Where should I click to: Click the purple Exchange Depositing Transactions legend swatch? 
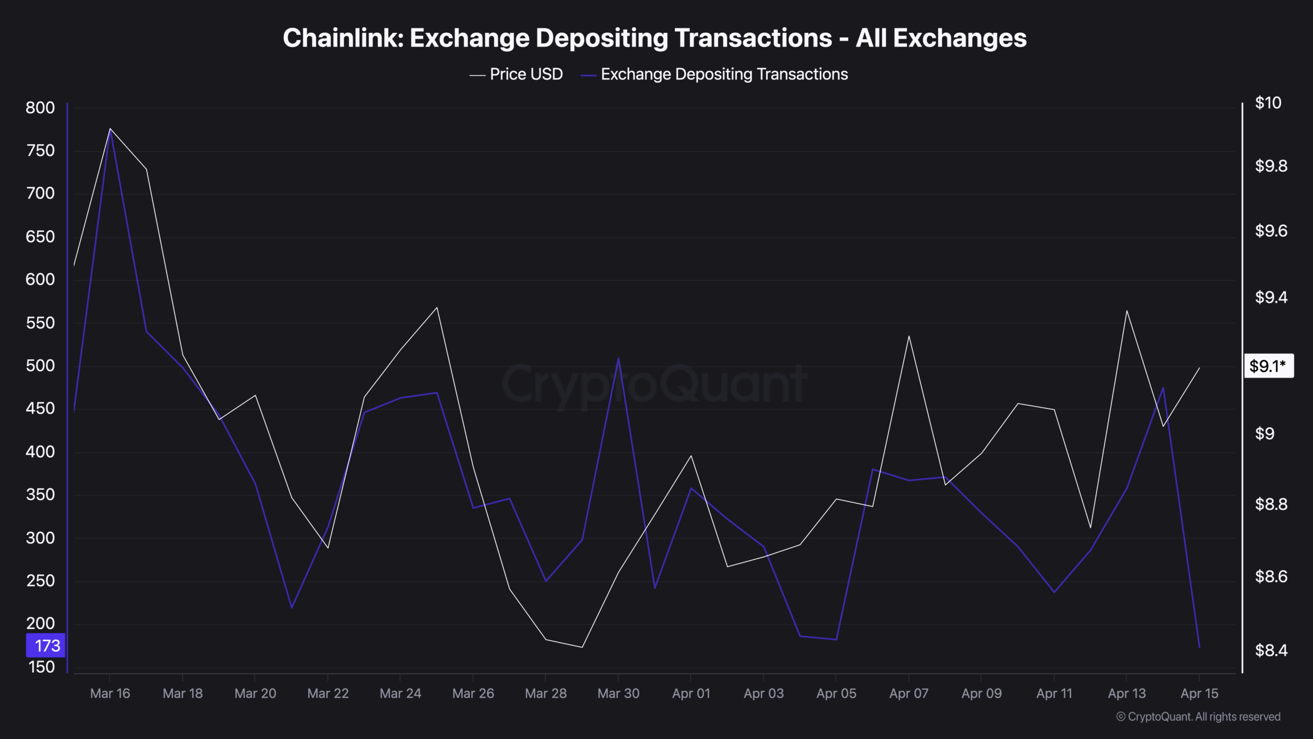tap(588, 75)
